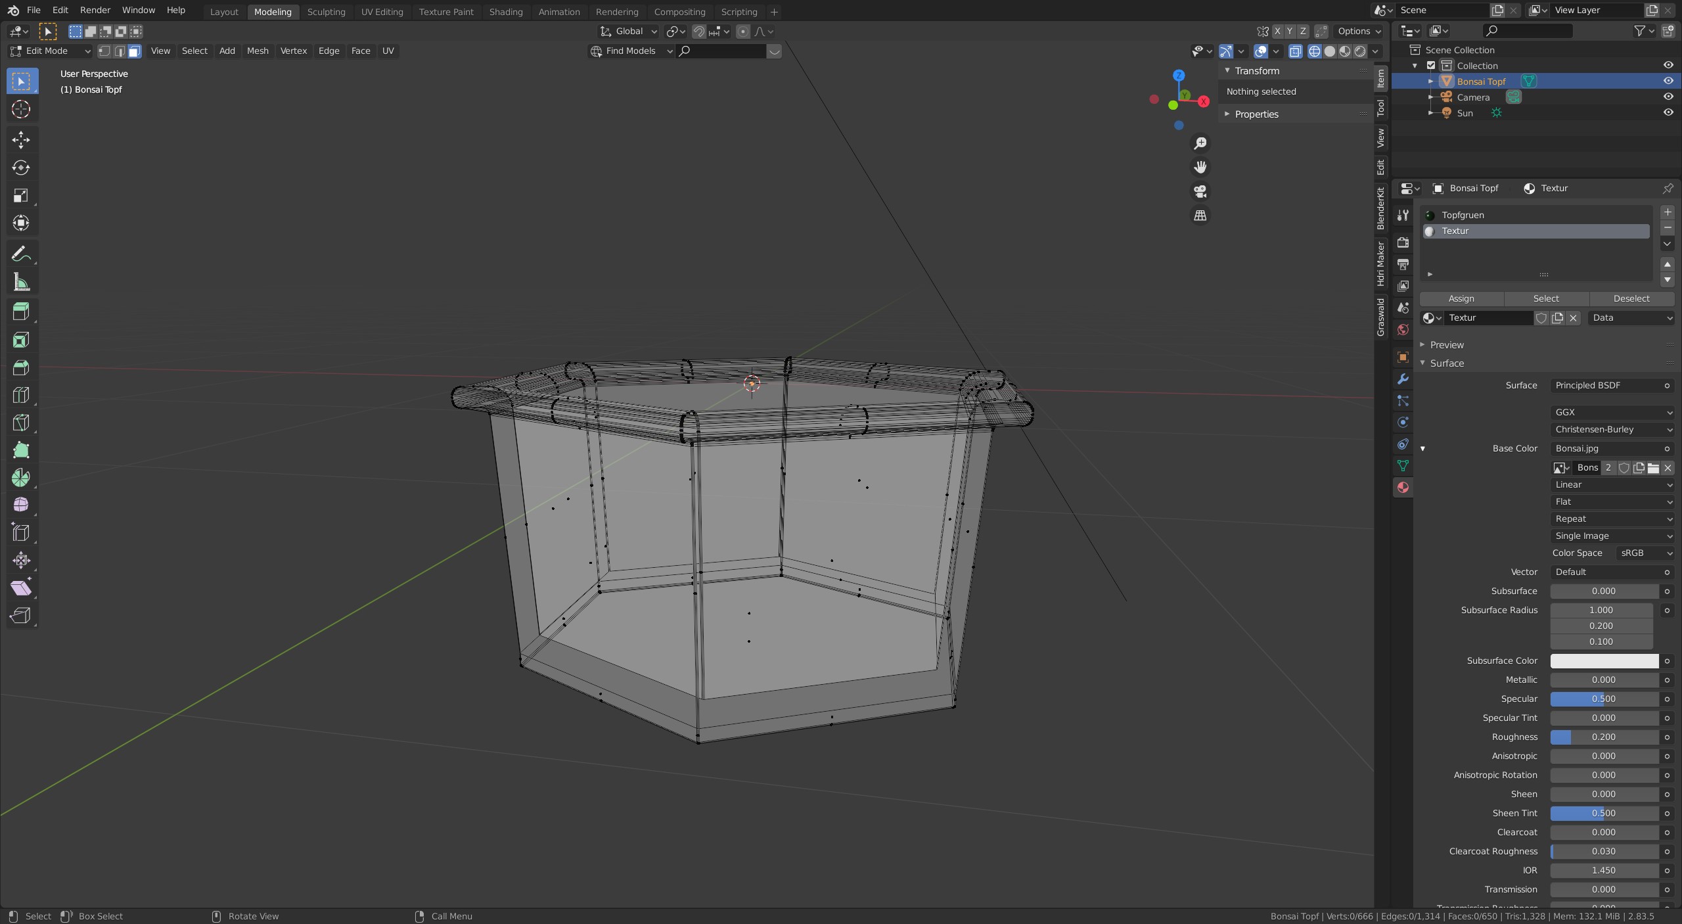The height and width of the screenshot is (924, 1682).
Task: Toggle camera view in the viewport
Action: point(1200,191)
